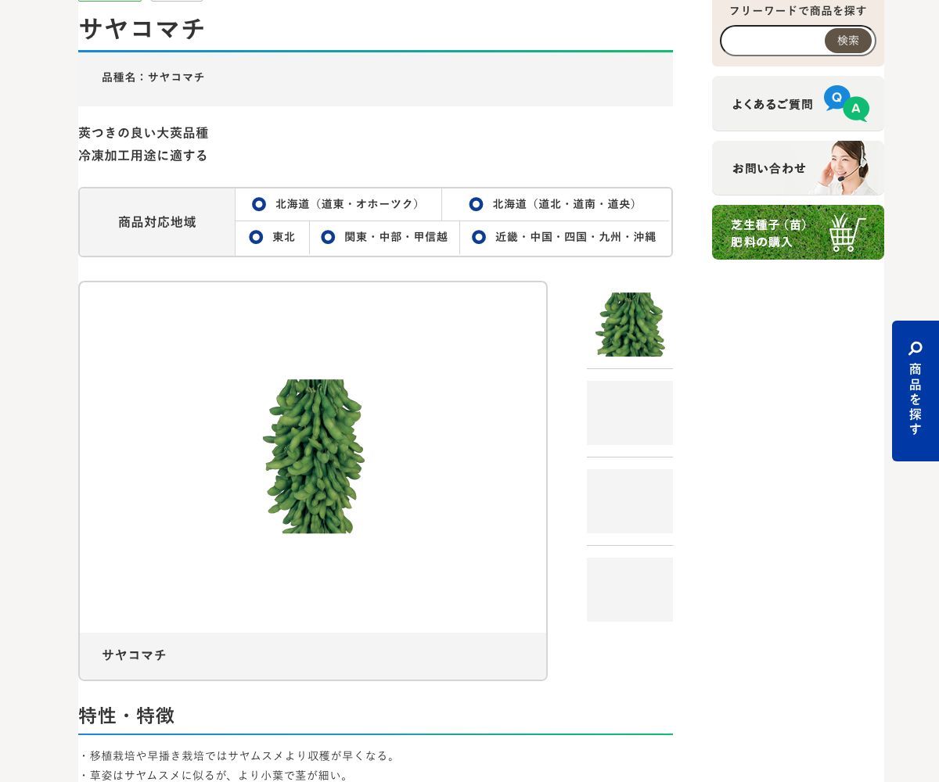This screenshot has width=939, height=782.
Task: Click the magnifier icon on blue side tab
Action: coord(916,349)
